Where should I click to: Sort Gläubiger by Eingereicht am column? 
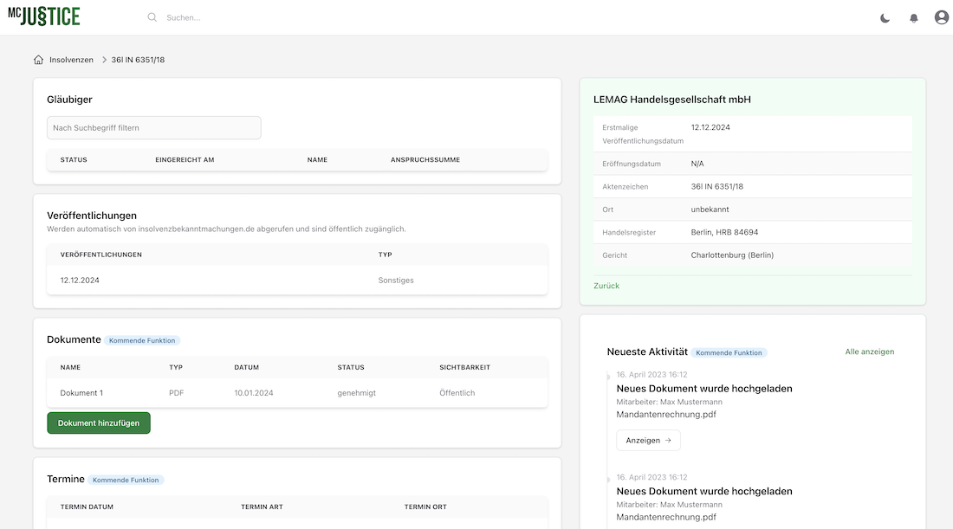click(x=185, y=160)
